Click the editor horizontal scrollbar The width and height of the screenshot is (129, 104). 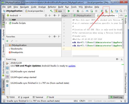click(86, 56)
